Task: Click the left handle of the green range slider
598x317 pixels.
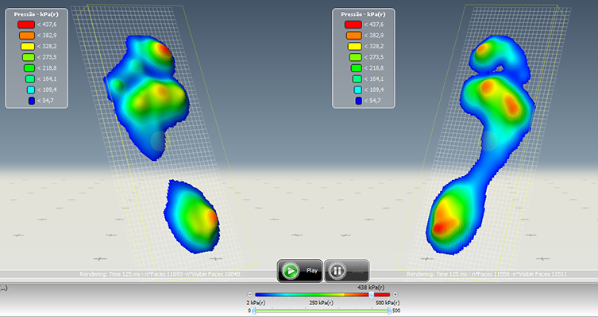Action: click(x=255, y=311)
